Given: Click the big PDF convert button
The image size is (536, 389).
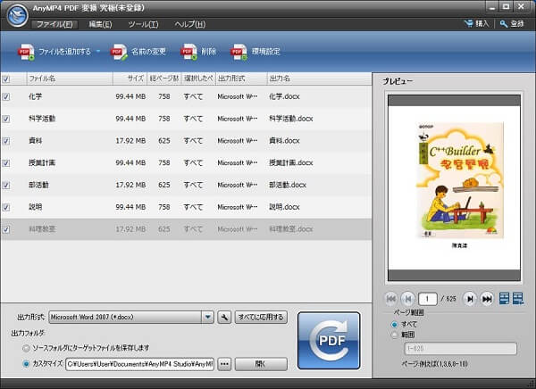Looking at the screenshot, I should click(328, 340).
